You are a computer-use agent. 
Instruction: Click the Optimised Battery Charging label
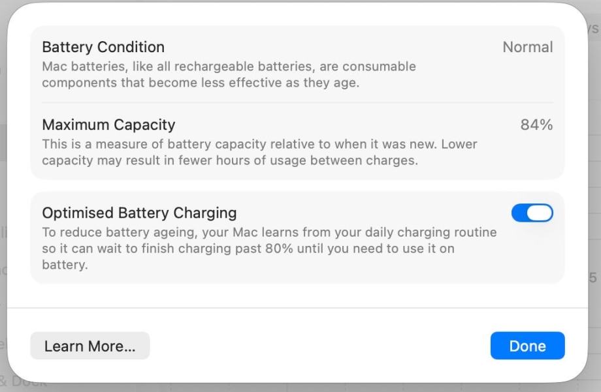139,213
